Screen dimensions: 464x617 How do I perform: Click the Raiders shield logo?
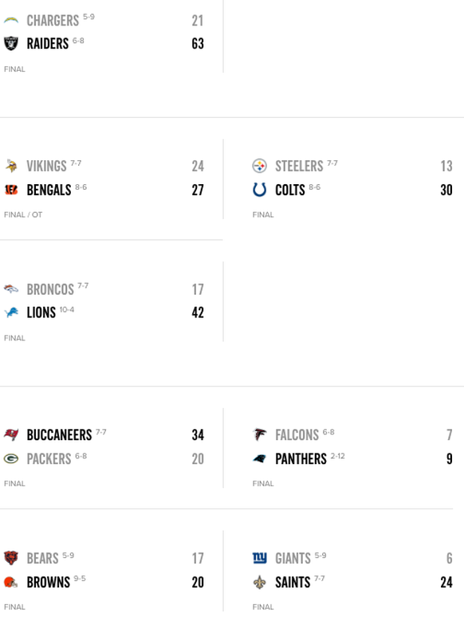point(11,43)
